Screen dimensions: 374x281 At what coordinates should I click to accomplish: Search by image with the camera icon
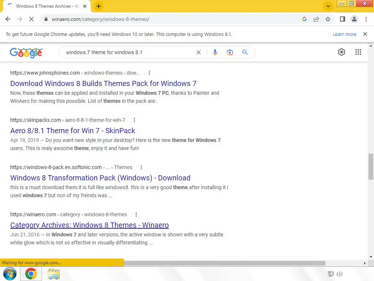[229, 52]
